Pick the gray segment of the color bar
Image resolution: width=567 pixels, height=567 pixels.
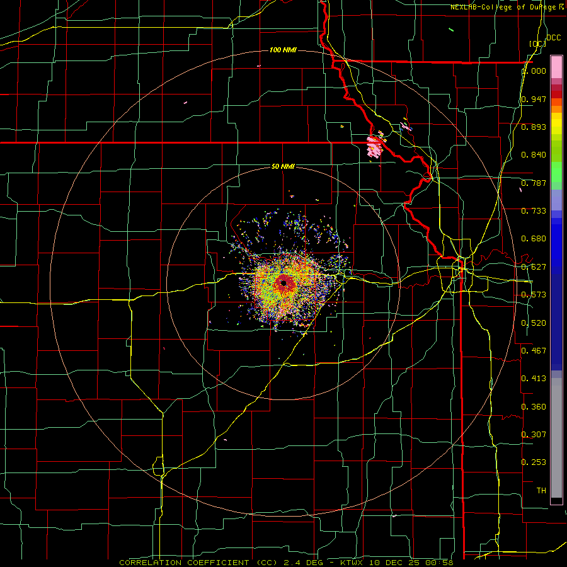click(x=556, y=438)
